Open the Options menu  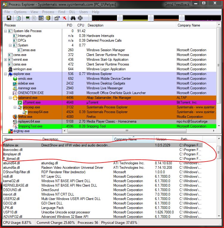(20, 12)
